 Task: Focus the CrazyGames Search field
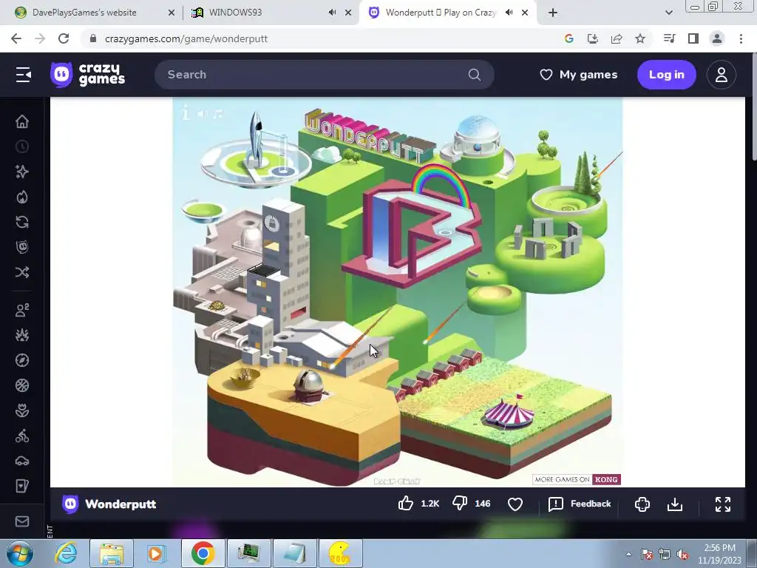click(x=324, y=75)
